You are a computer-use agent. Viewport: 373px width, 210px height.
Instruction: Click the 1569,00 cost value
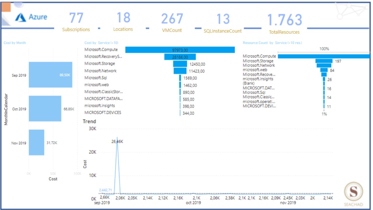190,78
